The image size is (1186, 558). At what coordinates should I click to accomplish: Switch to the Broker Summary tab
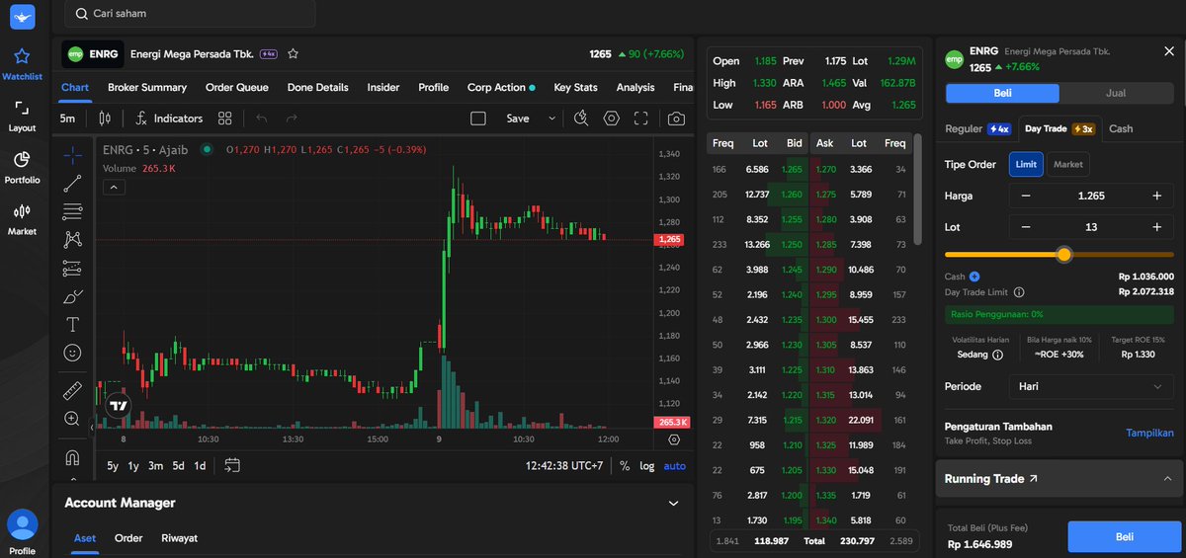(x=147, y=88)
